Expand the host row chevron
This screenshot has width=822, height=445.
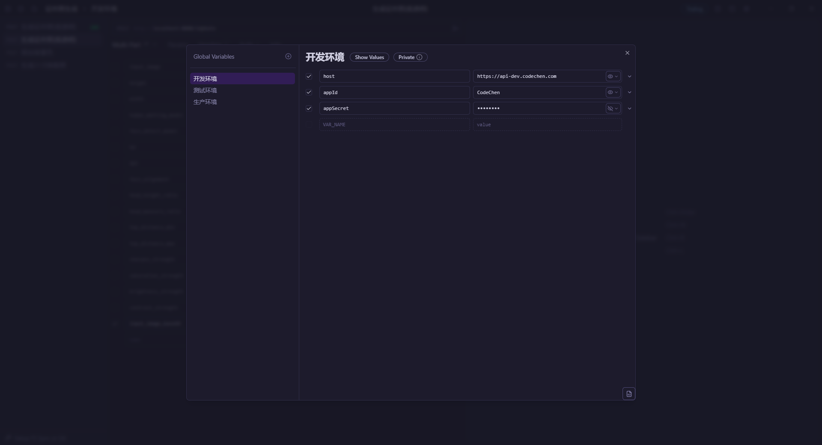tap(629, 77)
